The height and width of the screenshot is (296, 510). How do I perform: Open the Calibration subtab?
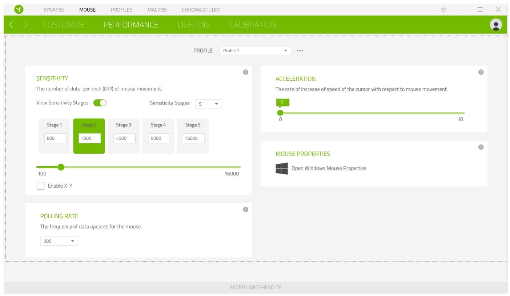coord(253,25)
